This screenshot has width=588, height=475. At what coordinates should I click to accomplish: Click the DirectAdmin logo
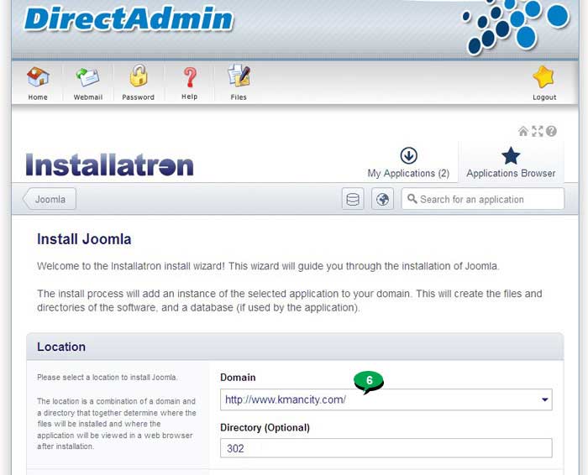[129, 18]
